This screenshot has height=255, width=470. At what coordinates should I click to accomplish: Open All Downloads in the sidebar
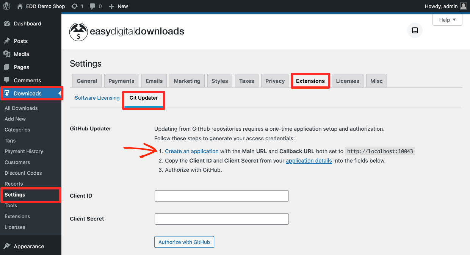click(21, 108)
